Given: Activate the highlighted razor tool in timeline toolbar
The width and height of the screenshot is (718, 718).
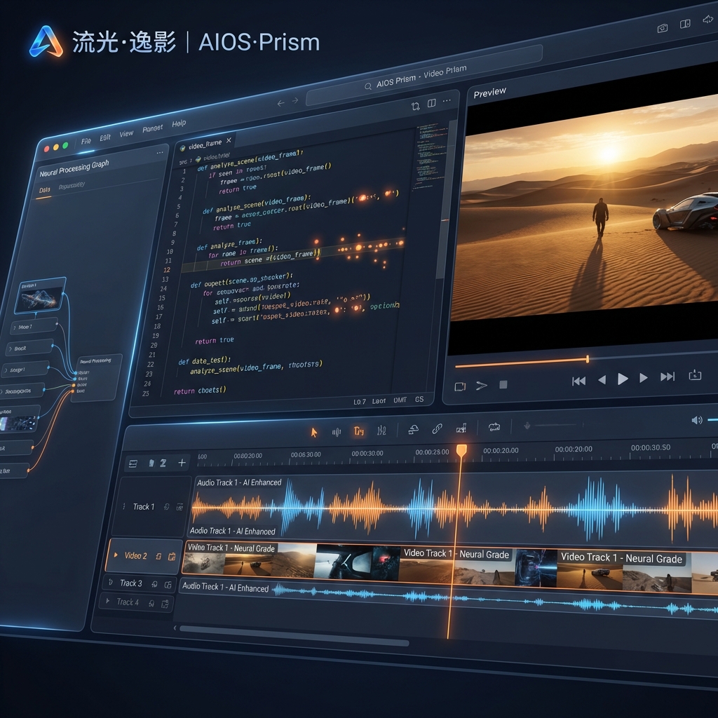Looking at the screenshot, I should point(358,429).
